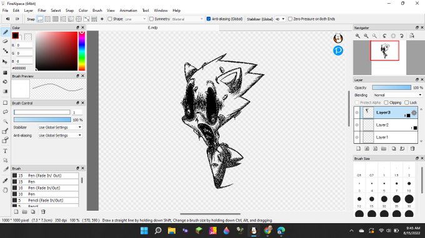Select the rectangular Select tool
425x238 pixels.
tap(5, 103)
